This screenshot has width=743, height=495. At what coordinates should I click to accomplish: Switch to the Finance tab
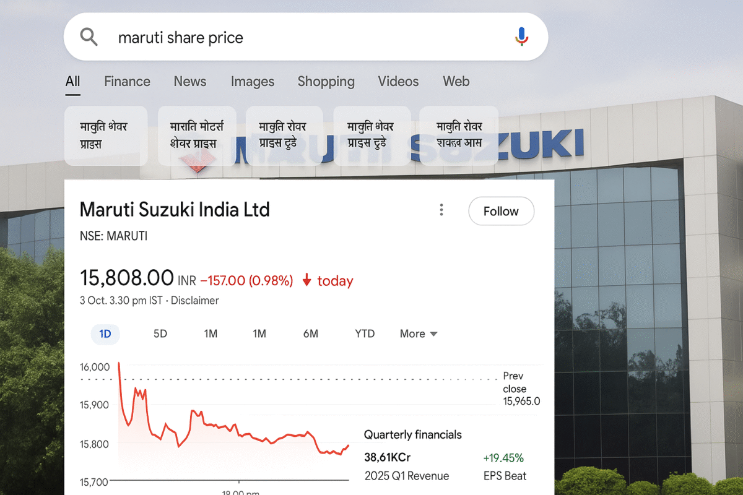[x=127, y=81]
